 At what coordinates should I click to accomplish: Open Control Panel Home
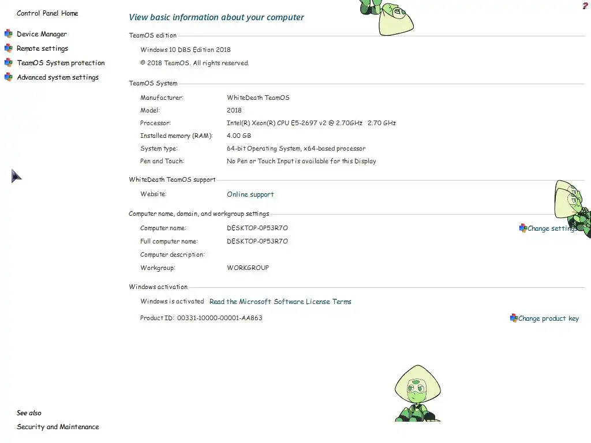(x=47, y=13)
